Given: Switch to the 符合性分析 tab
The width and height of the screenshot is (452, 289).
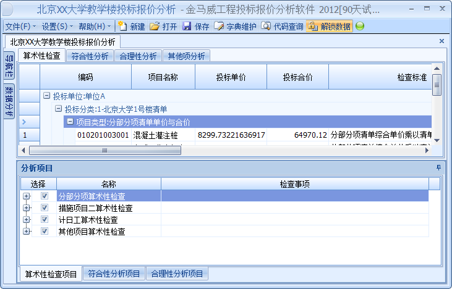Looking at the screenshot, I should click(x=90, y=56).
